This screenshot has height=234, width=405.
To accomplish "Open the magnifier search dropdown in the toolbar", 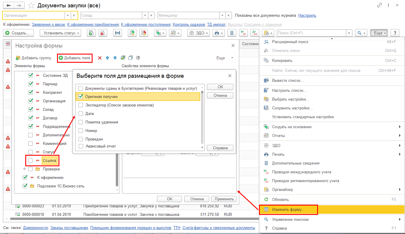I will 361,33.
